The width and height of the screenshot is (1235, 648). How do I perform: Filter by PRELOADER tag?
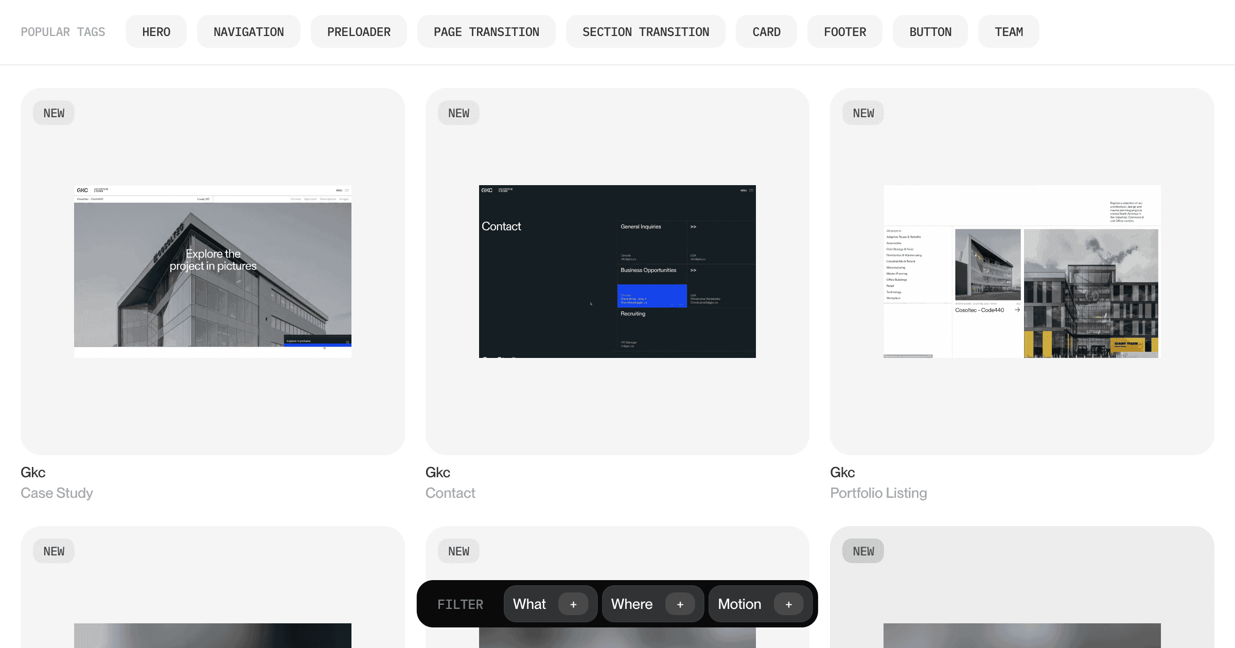(x=359, y=32)
